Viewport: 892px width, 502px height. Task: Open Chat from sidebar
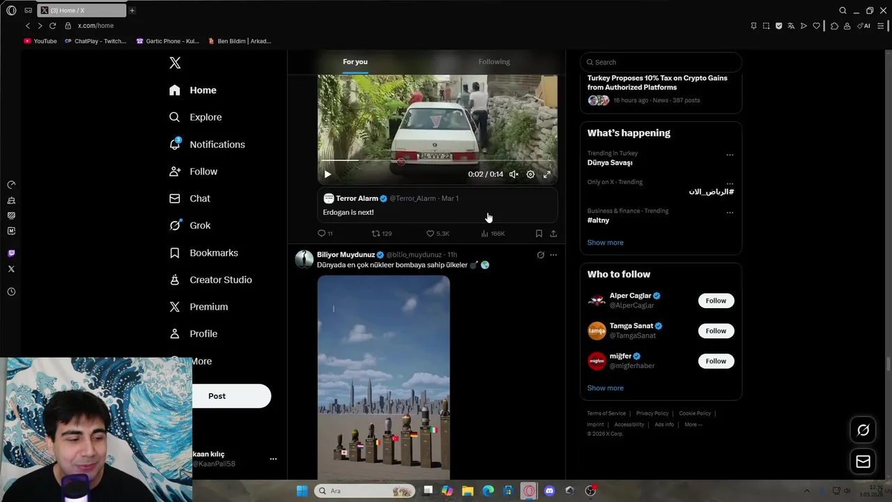190,199
